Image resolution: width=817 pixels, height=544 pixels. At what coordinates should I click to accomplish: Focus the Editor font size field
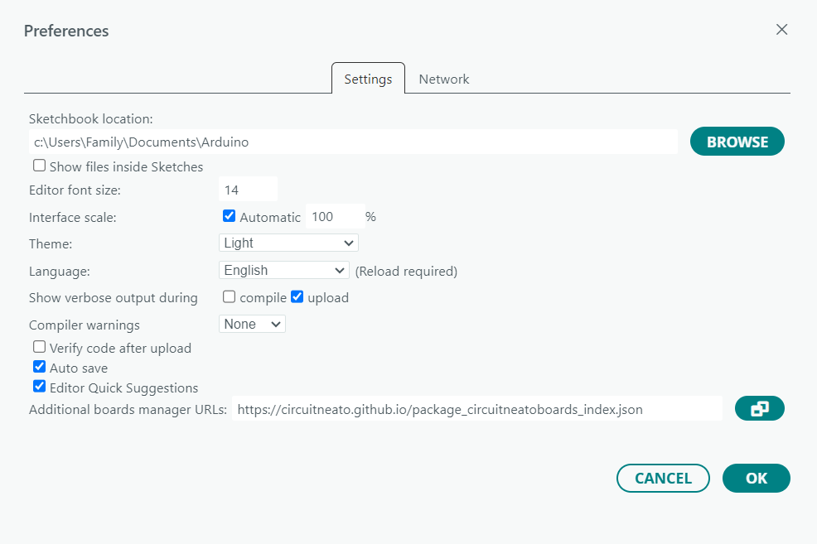248,190
